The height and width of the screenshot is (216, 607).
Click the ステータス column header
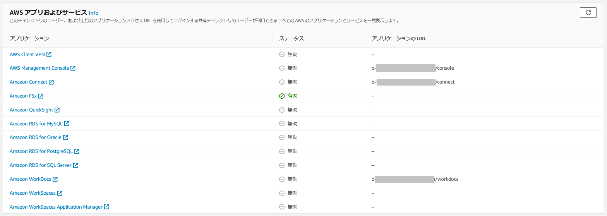click(x=291, y=39)
